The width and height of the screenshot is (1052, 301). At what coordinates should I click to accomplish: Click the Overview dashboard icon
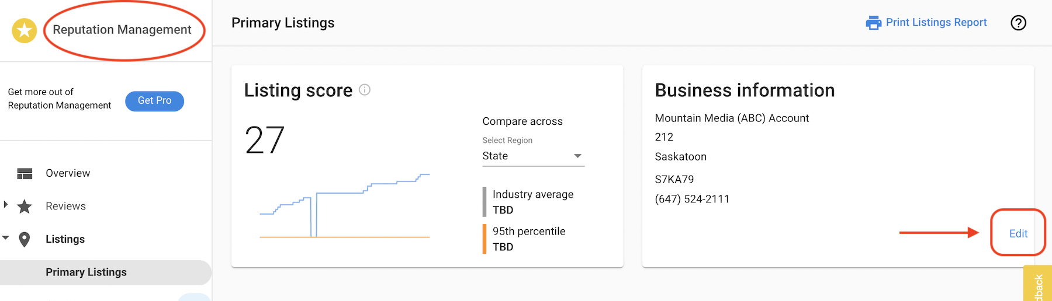coord(25,173)
